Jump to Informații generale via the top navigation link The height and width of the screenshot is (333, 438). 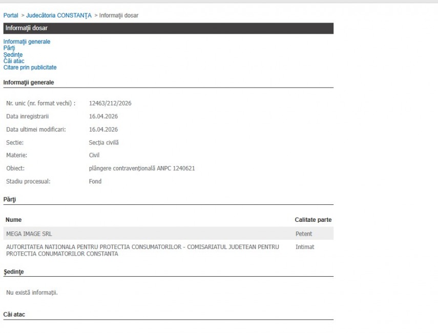[x=27, y=42]
